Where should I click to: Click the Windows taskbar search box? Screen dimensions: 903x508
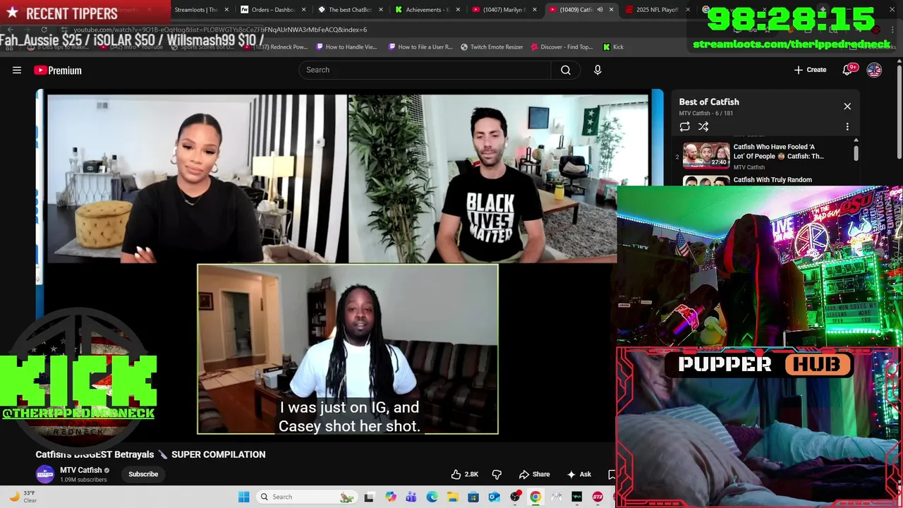pyautogui.click(x=306, y=497)
